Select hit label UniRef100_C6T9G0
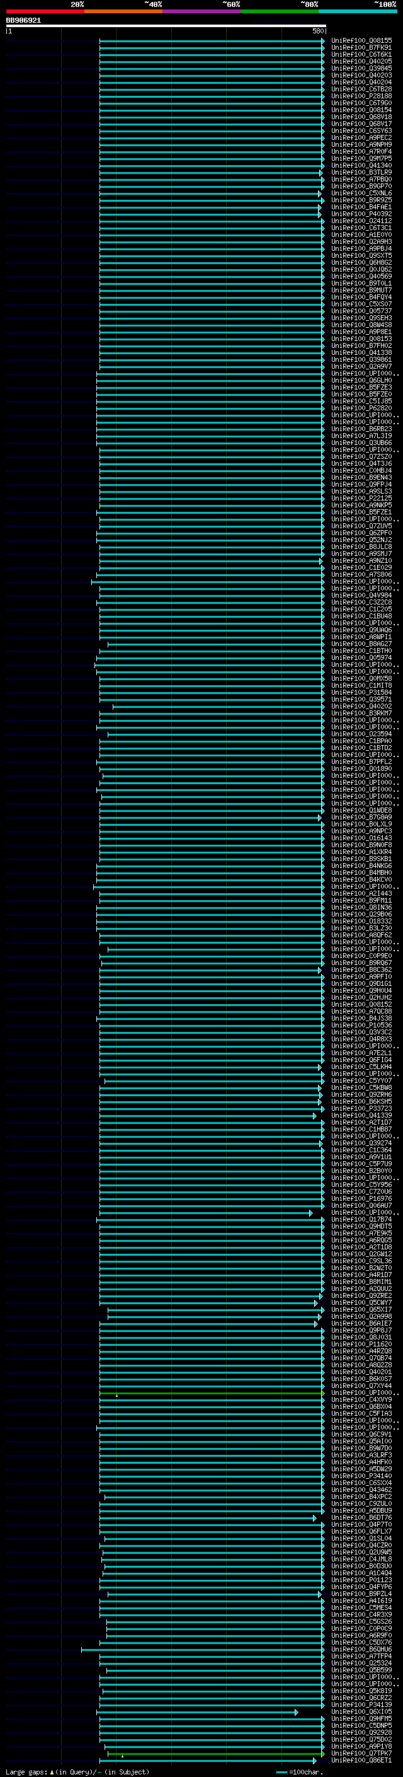The height and width of the screenshot is (1777, 403). point(361,103)
